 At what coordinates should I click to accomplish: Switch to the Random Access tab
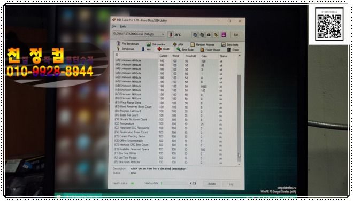[x=202, y=44]
